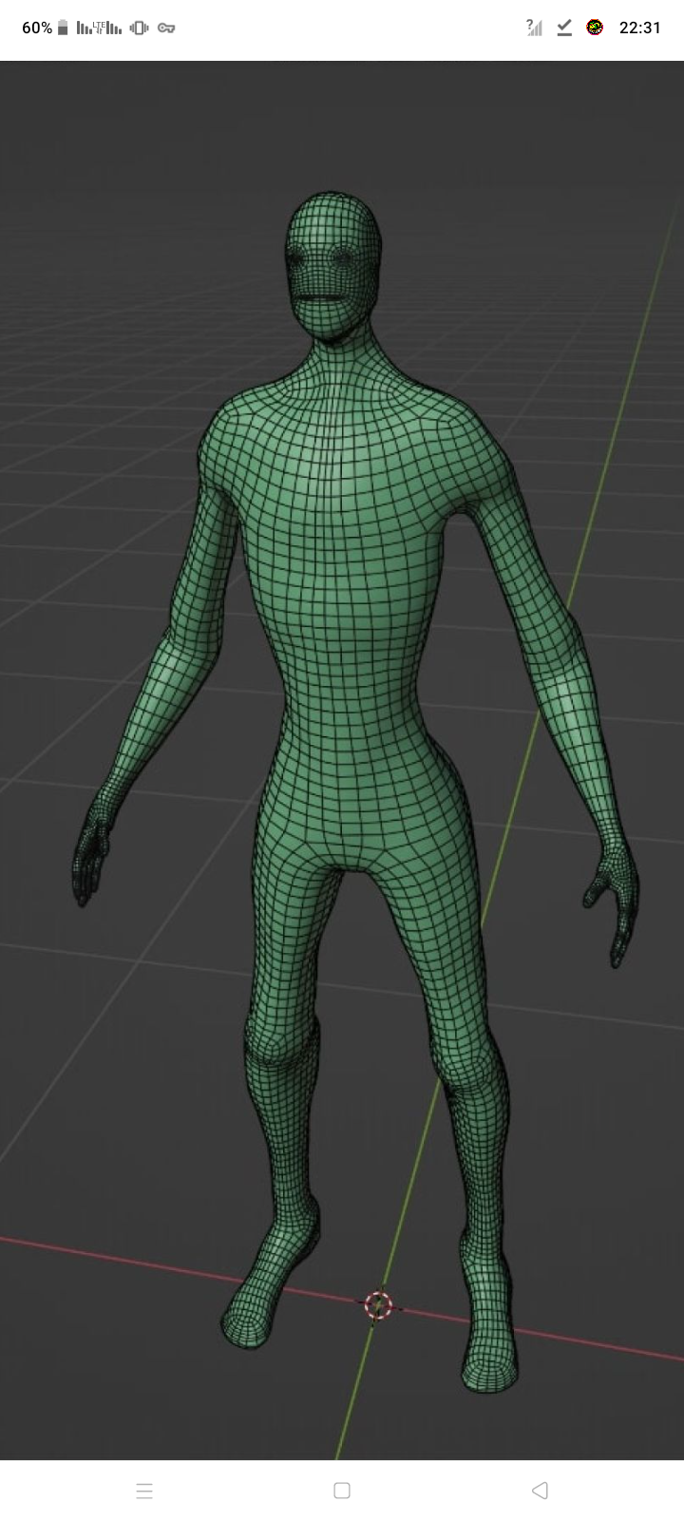The image size is (684, 1520).
Task: Tap the download complete checkmark notification icon
Action: coord(564,28)
